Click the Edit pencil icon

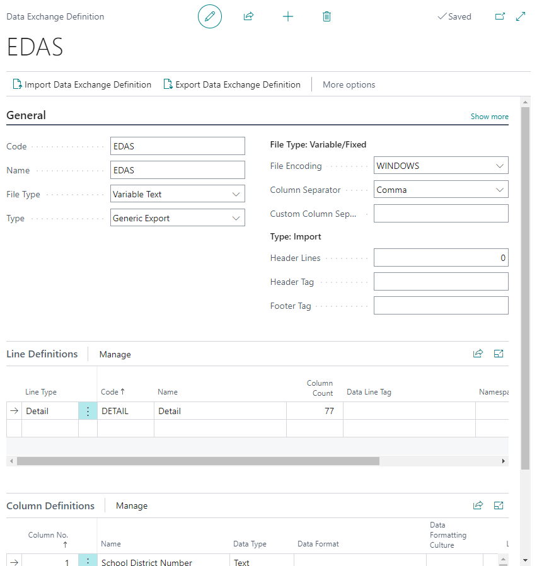click(209, 16)
